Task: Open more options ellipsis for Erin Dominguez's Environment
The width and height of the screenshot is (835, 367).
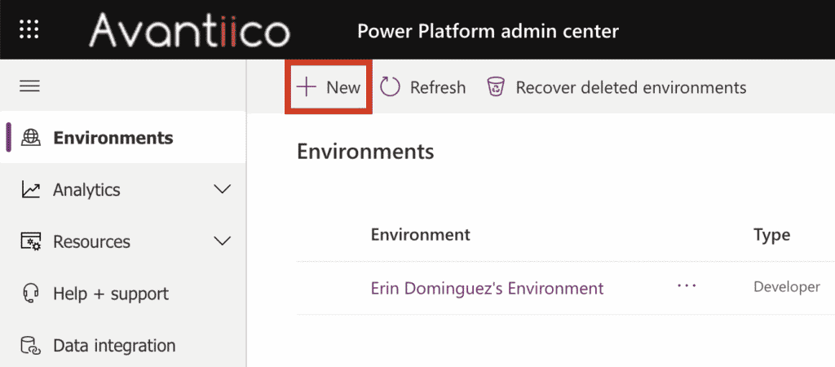Action: coord(687,286)
